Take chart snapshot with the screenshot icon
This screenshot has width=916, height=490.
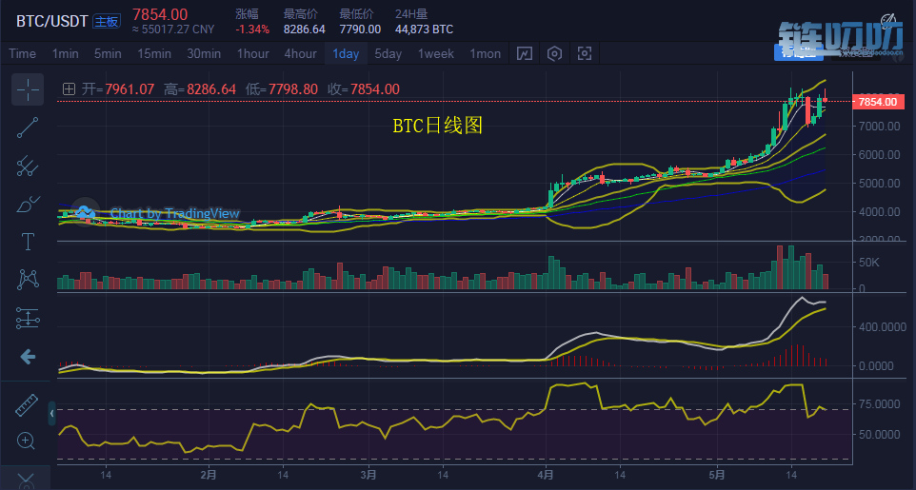tap(585, 53)
